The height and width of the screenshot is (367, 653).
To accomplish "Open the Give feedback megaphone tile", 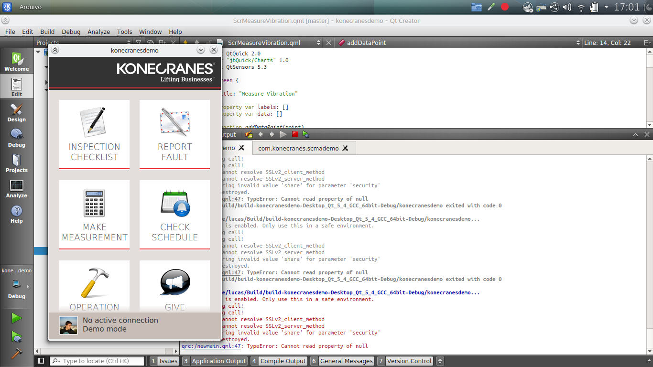I will pos(174,286).
